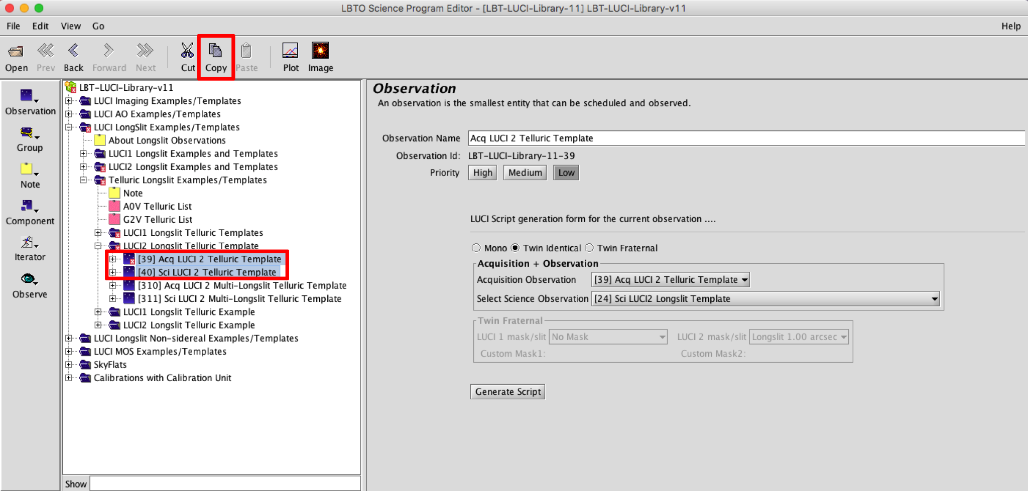This screenshot has height=491, width=1028.
Task: Expand LUCI1 Longslit Telluric Templates
Action: (98, 233)
